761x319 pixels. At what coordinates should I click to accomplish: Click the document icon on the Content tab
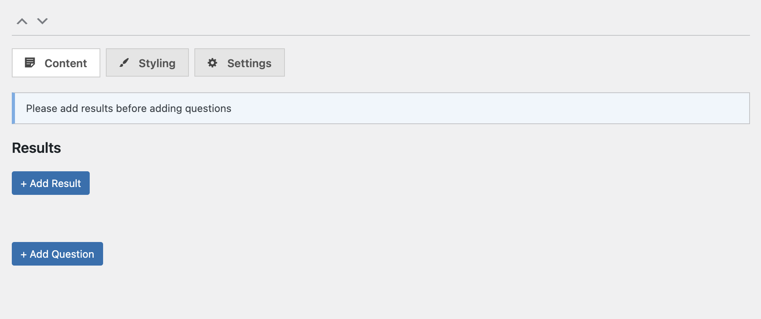click(x=31, y=62)
